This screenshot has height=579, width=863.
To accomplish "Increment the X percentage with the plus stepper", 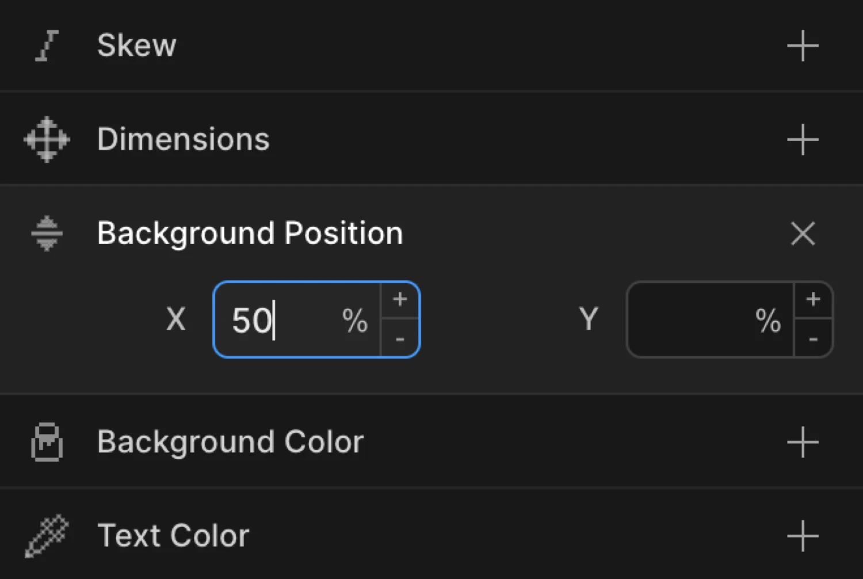I will pyautogui.click(x=400, y=299).
